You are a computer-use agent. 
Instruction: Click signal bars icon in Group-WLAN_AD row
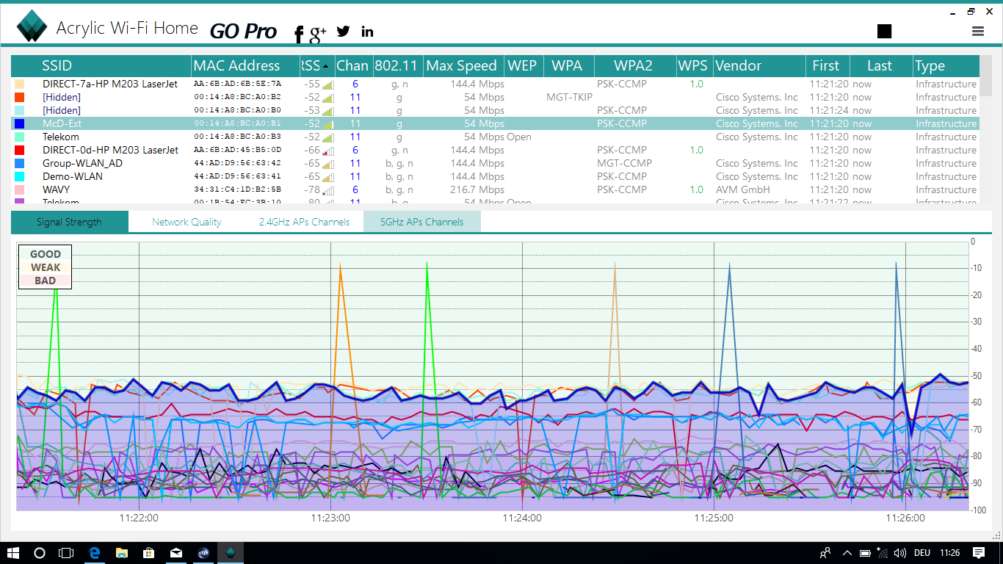point(327,164)
